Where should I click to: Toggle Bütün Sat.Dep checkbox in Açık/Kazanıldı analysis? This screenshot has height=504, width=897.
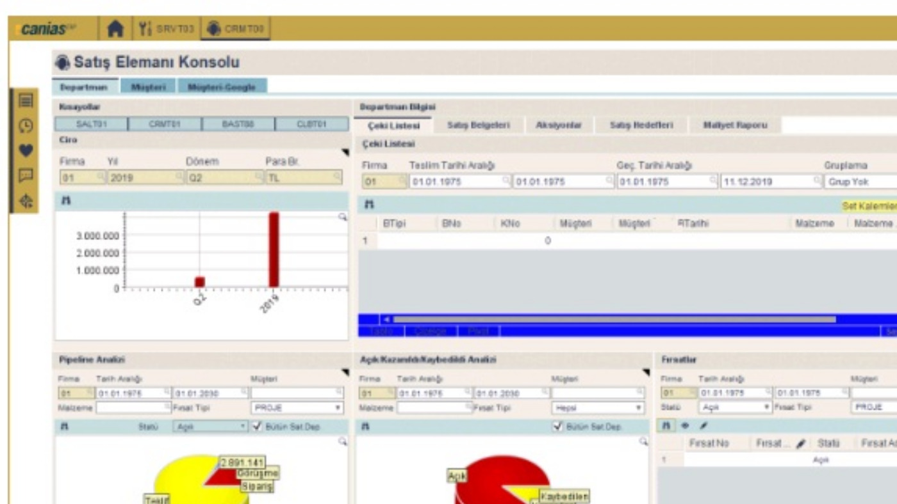[557, 426]
